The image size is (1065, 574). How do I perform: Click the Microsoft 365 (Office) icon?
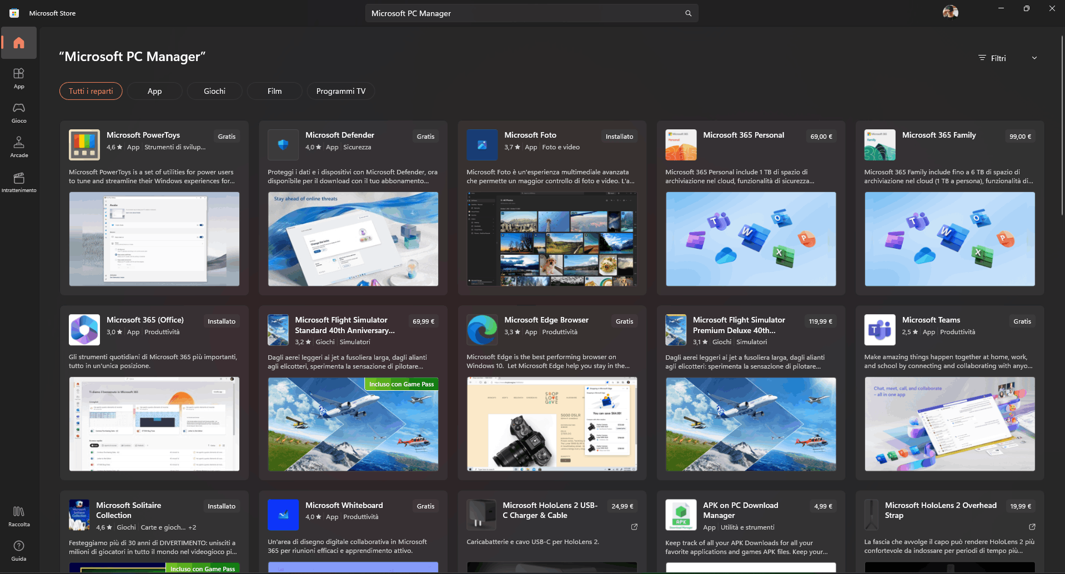(84, 330)
